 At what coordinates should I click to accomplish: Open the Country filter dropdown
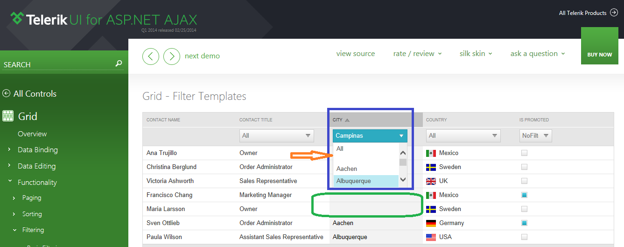click(x=463, y=136)
